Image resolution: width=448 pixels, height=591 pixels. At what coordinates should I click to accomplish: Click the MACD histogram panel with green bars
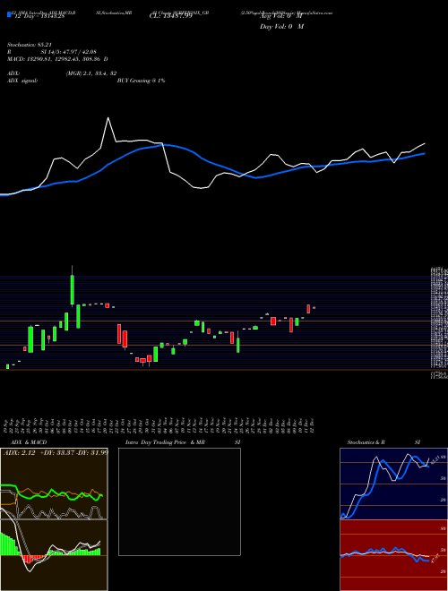[x=54, y=555]
